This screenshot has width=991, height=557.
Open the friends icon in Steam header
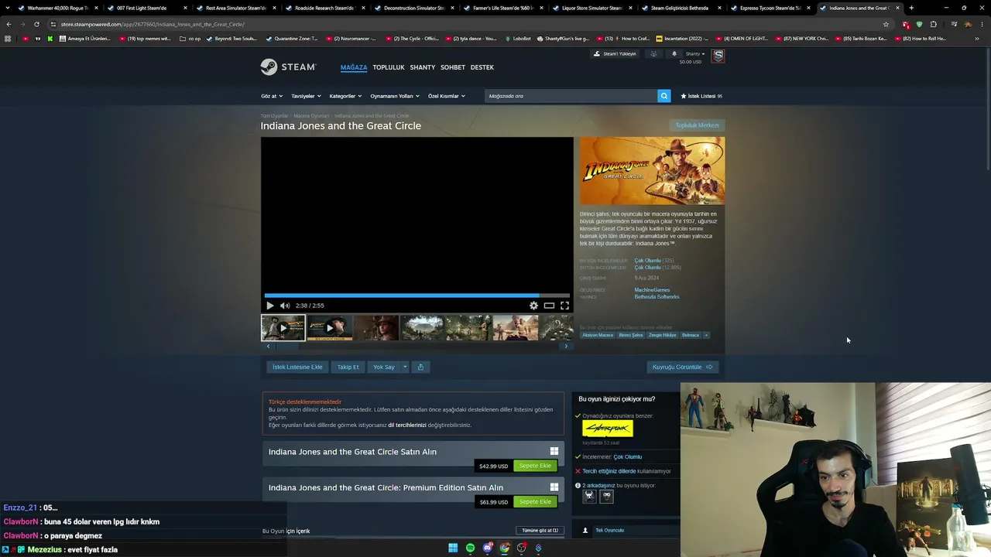tap(653, 54)
